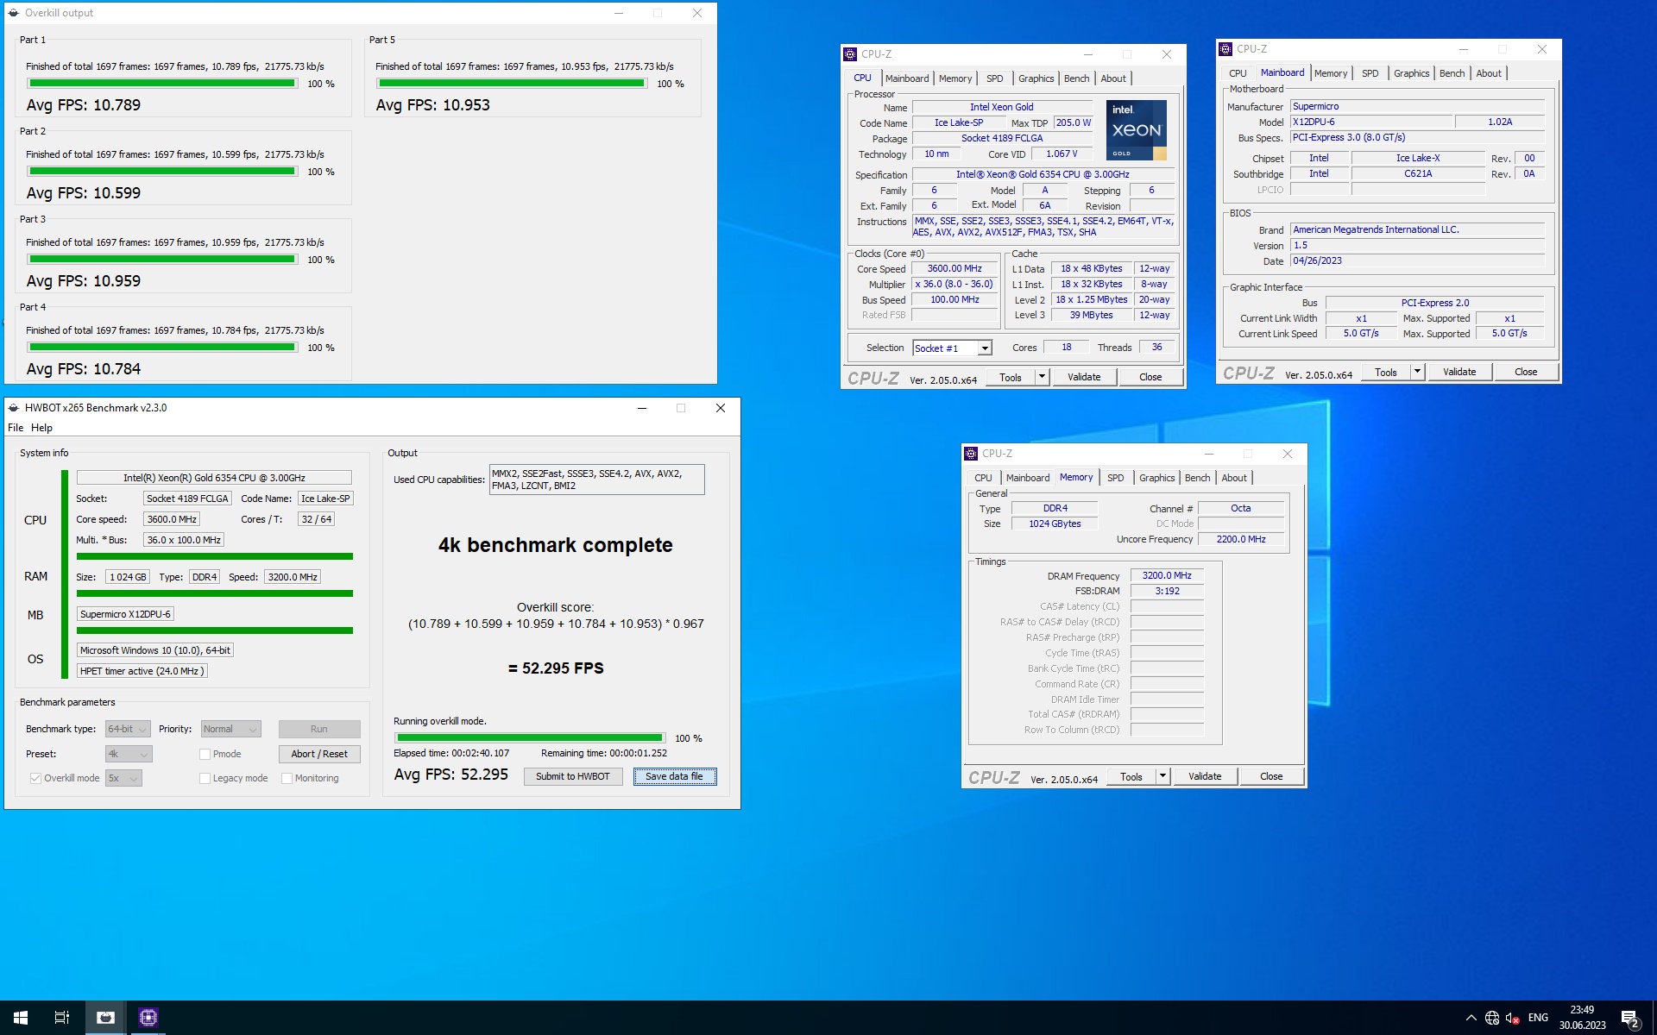Open the Benchmark type 64-bit dropdown
This screenshot has height=1035, width=1657.
click(128, 729)
